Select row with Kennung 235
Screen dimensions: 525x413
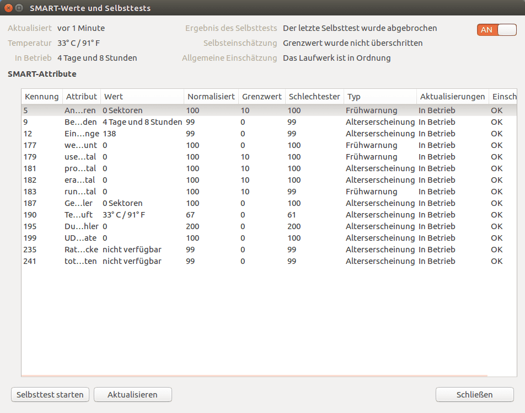pyautogui.click(x=269, y=250)
